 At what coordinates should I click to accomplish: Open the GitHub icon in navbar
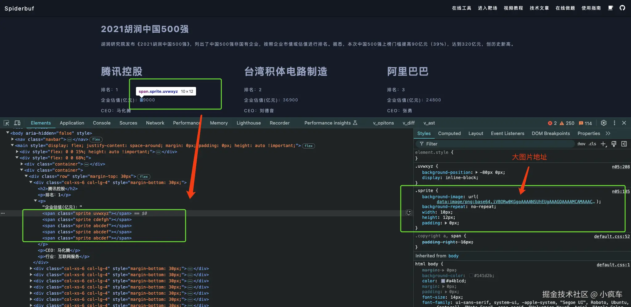(x=622, y=8)
